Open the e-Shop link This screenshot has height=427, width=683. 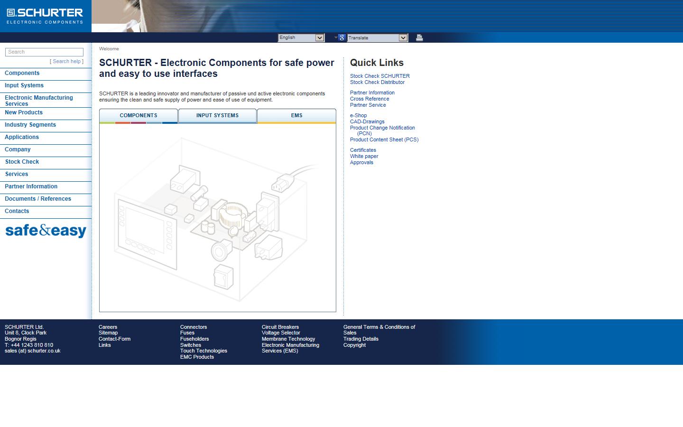tap(358, 115)
